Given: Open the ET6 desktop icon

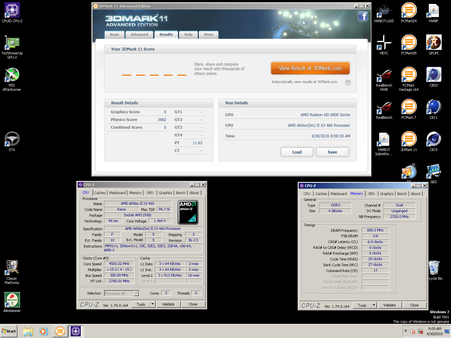Looking at the screenshot, I should click(12, 141).
